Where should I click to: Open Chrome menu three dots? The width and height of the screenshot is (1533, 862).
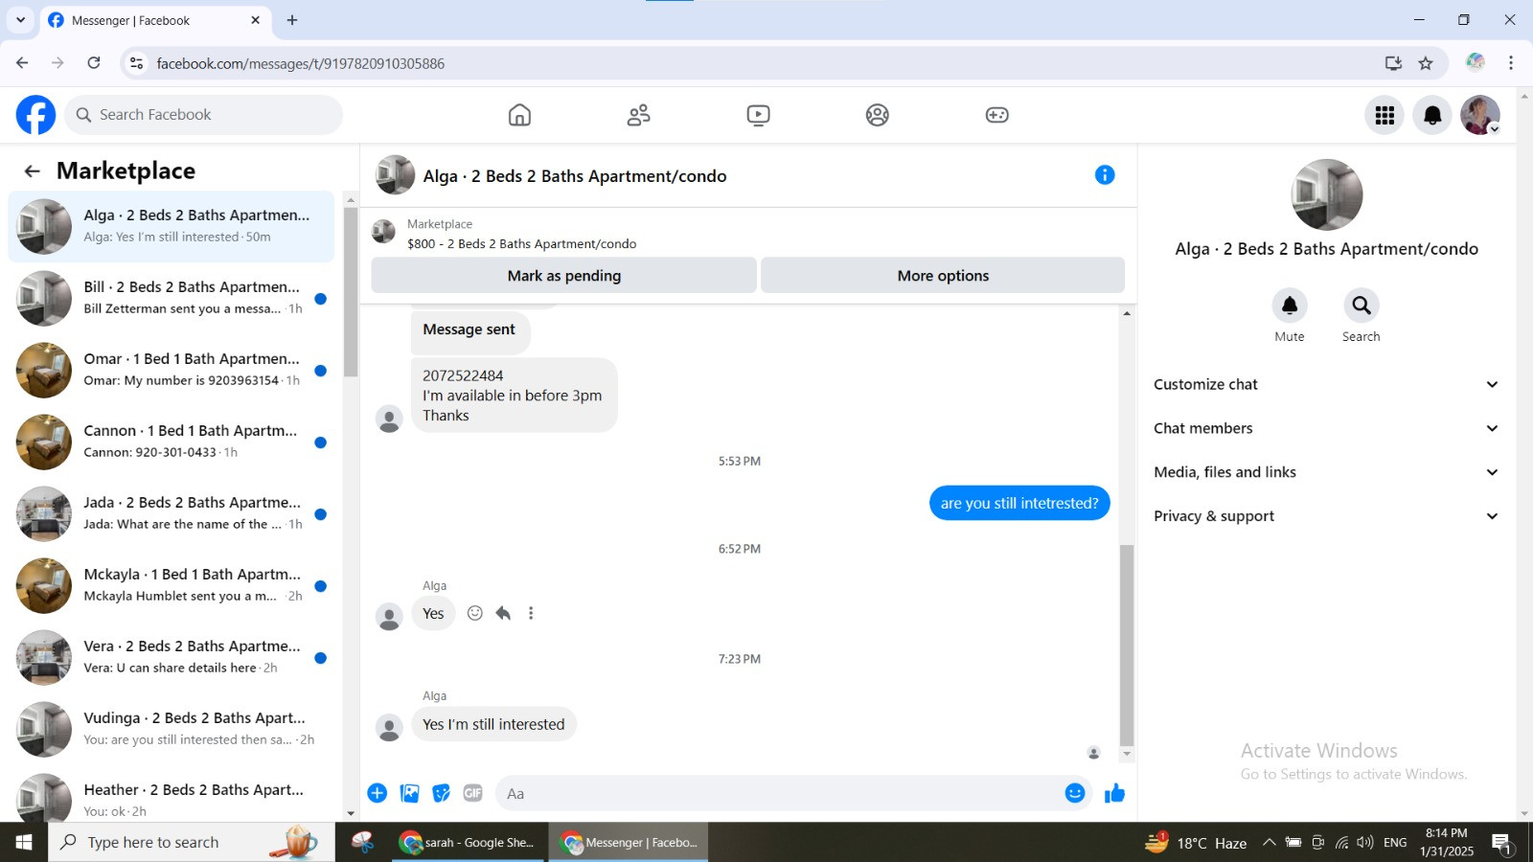[x=1511, y=63]
